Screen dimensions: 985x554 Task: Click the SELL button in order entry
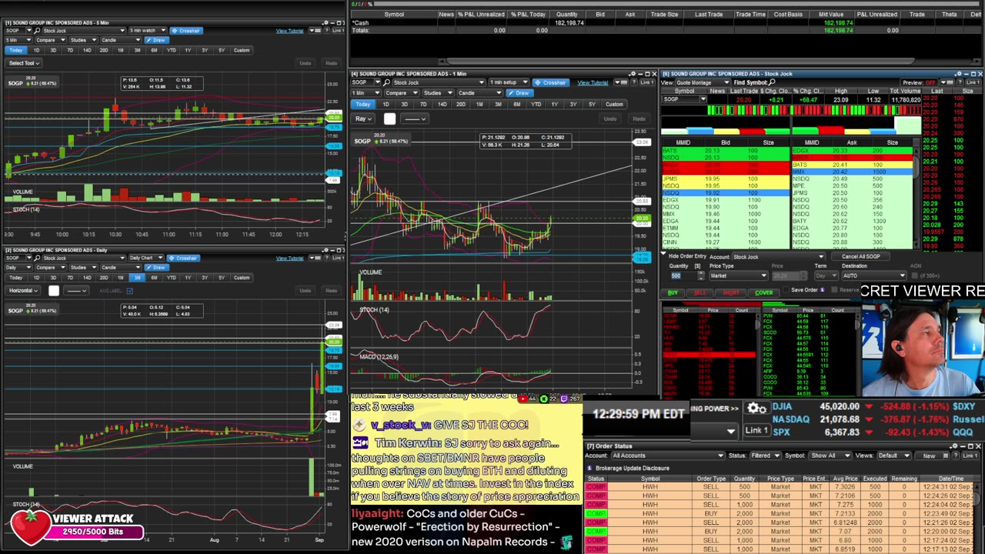coord(700,292)
